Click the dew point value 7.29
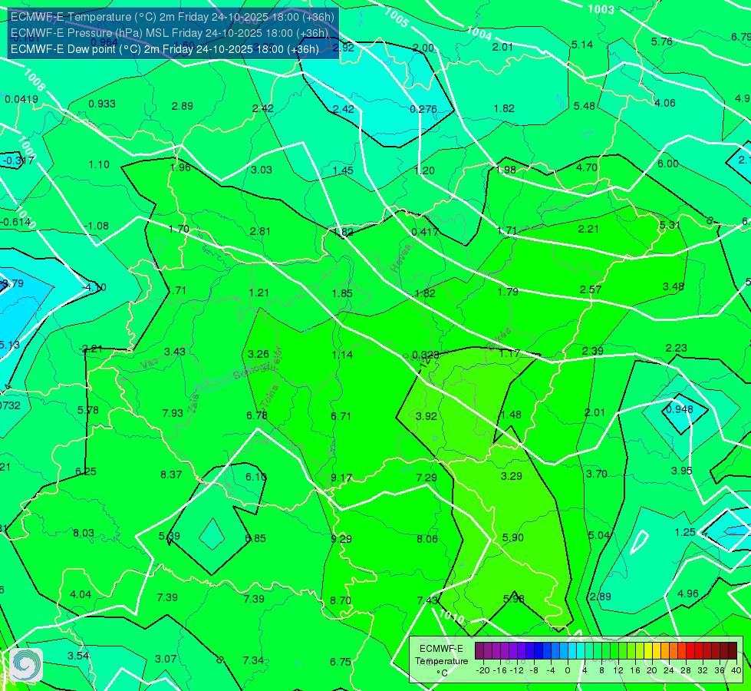The height and width of the screenshot is (691, 751). pyautogui.click(x=427, y=478)
